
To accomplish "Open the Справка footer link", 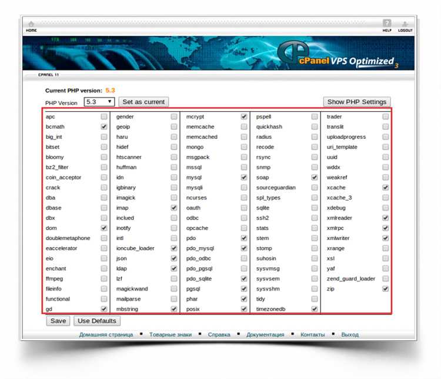I will coord(219,335).
